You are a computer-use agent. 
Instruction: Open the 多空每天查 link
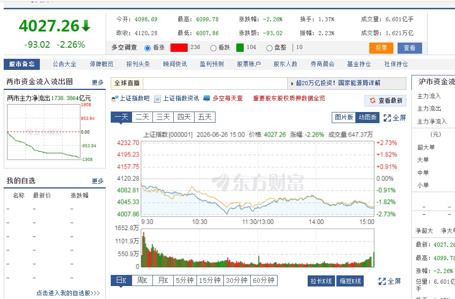click(227, 99)
